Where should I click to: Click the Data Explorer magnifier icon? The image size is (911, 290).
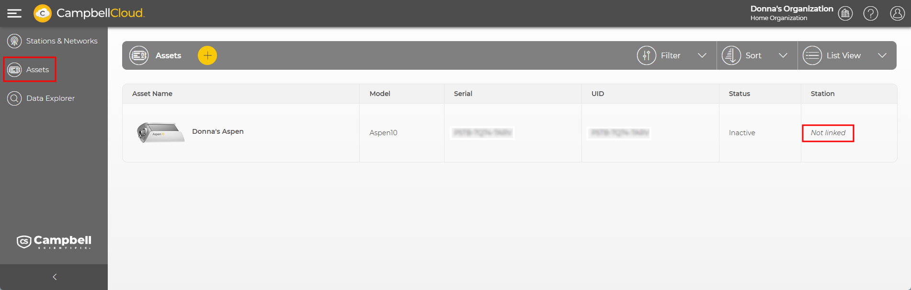(14, 98)
